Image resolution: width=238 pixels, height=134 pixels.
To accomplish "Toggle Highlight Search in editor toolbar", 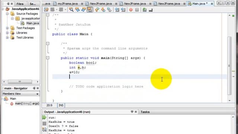I will pos(90,10).
